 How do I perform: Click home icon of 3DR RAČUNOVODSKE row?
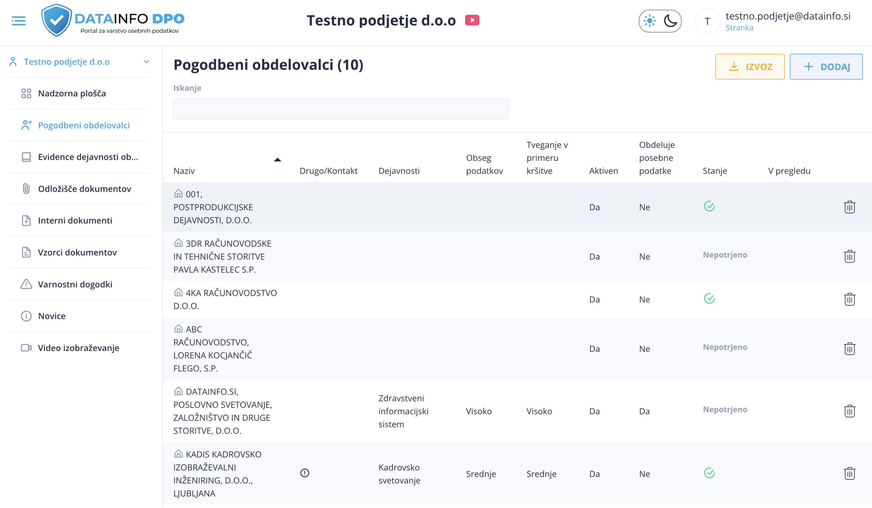178,243
